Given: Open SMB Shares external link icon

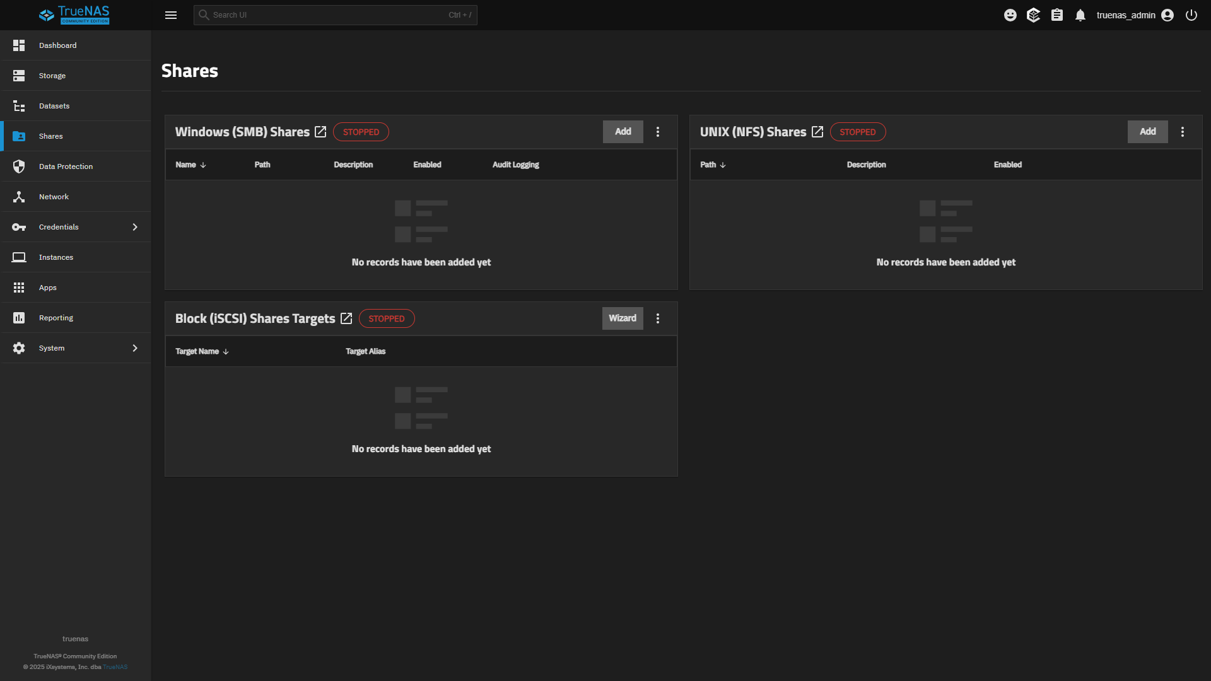Looking at the screenshot, I should click(x=320, y=132).
